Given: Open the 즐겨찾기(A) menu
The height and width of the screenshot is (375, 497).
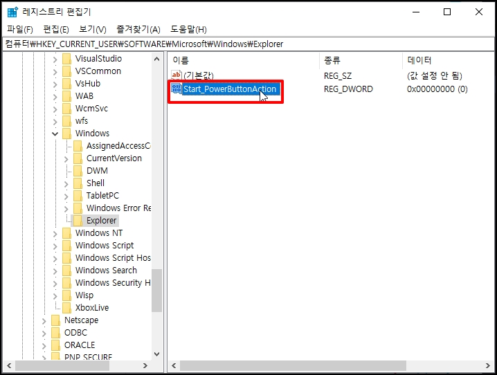Looking at the screenshot, I should pos(138,30).
